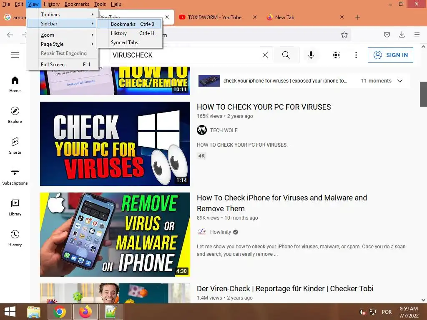
Task: Expand the 11 moments chevron
Action: point(400,81)
